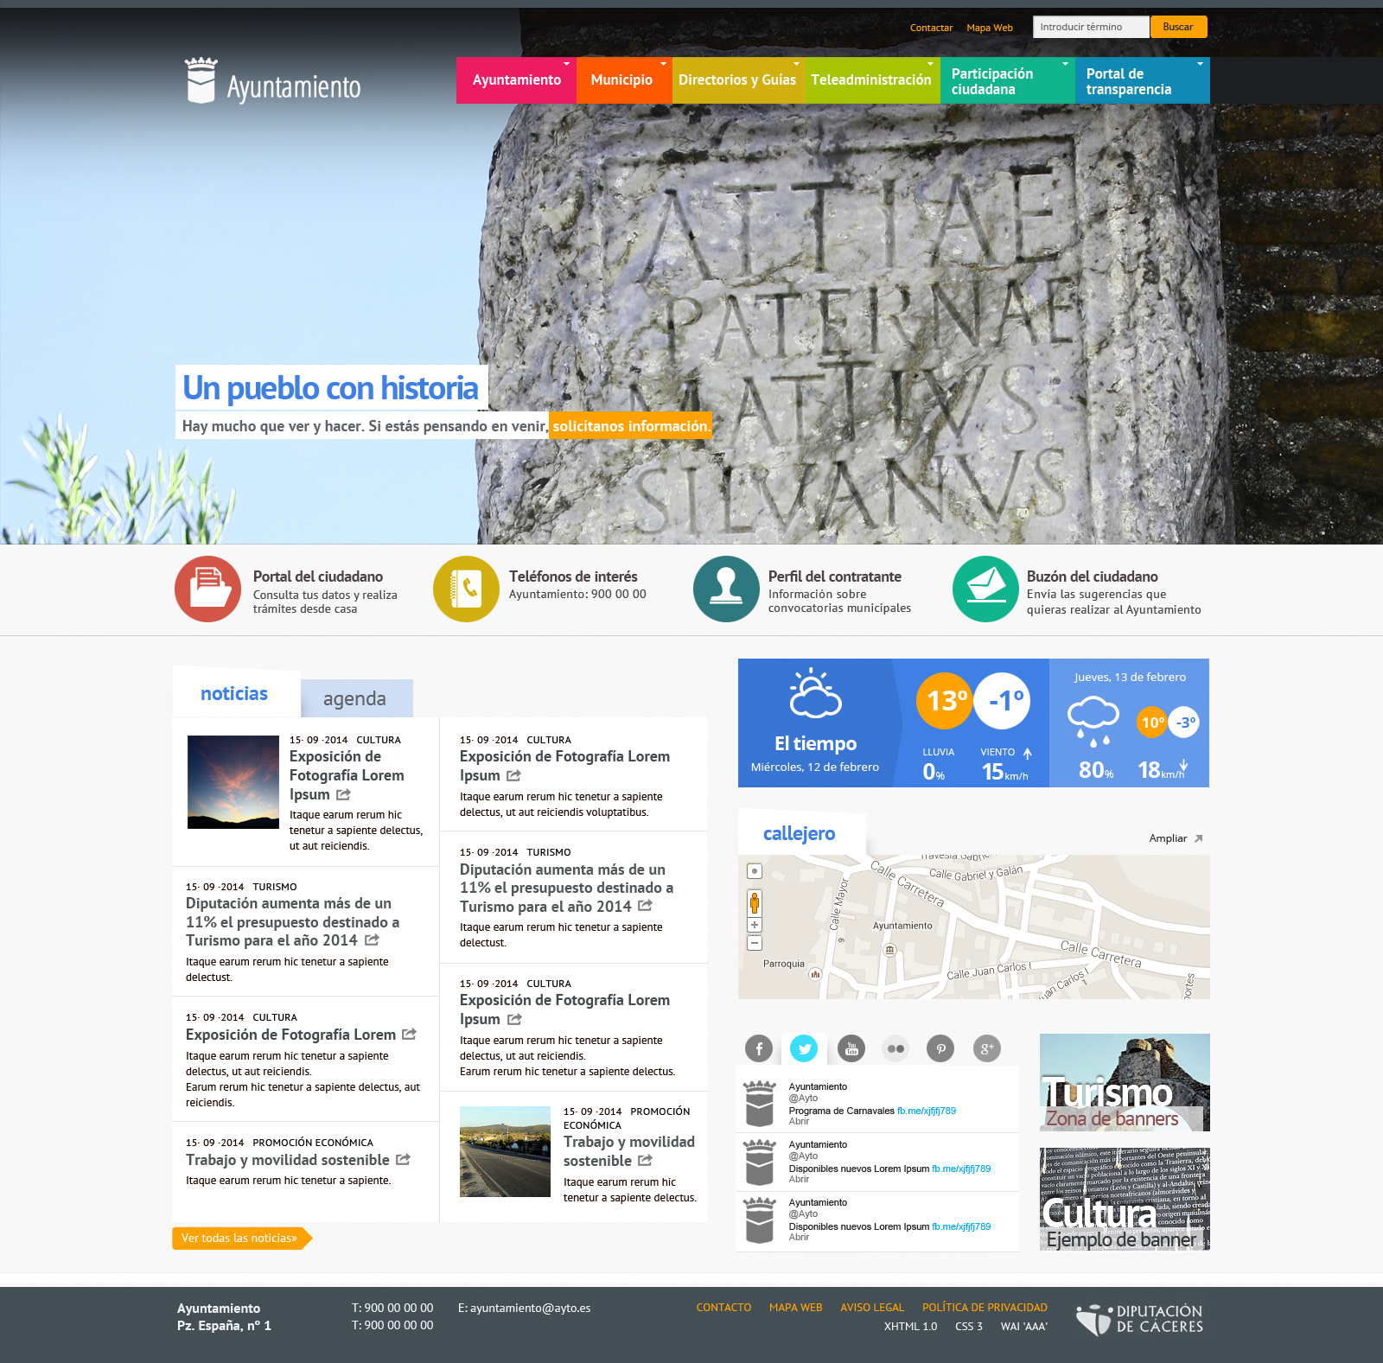
Task: Switch to the agenda tab
Action: pos(355,698)
